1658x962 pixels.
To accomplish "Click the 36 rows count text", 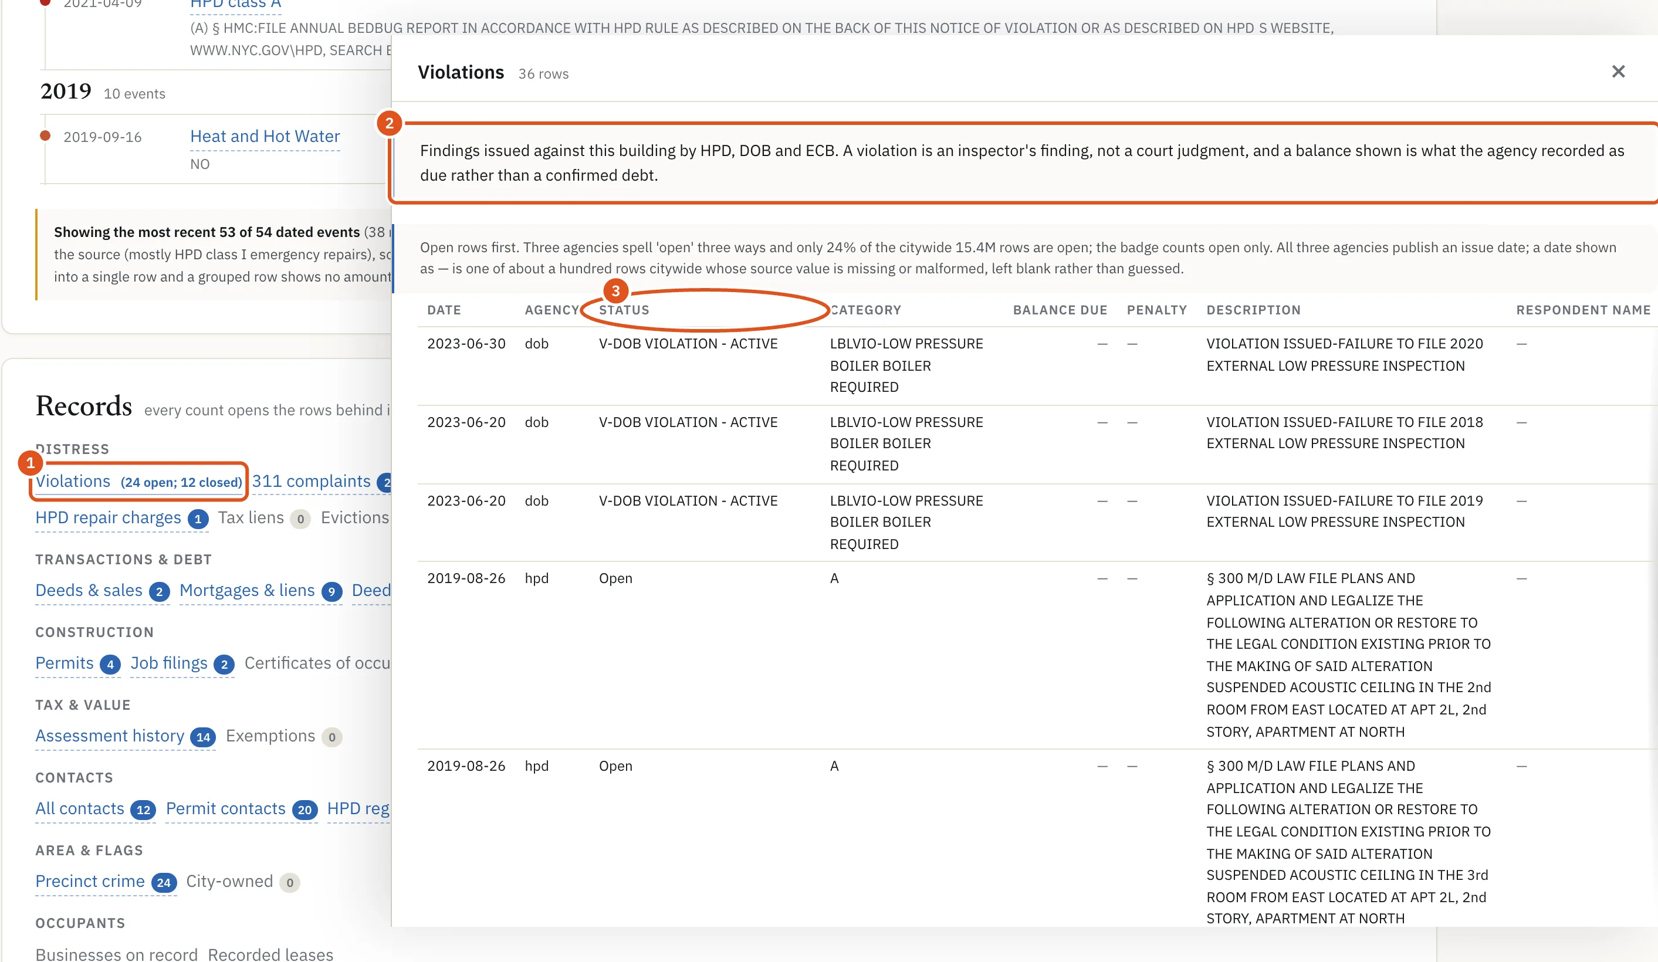I will coord(543,74).
